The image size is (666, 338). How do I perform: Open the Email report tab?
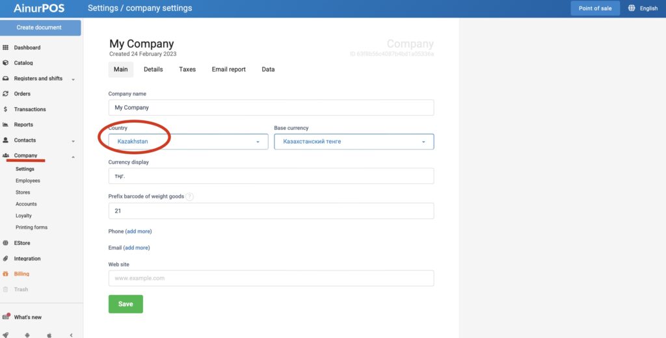[x=228, y=70]
